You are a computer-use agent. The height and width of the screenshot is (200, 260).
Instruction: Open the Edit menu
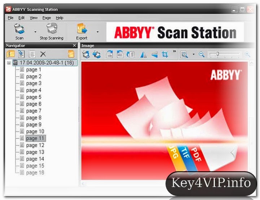point(21,18)
